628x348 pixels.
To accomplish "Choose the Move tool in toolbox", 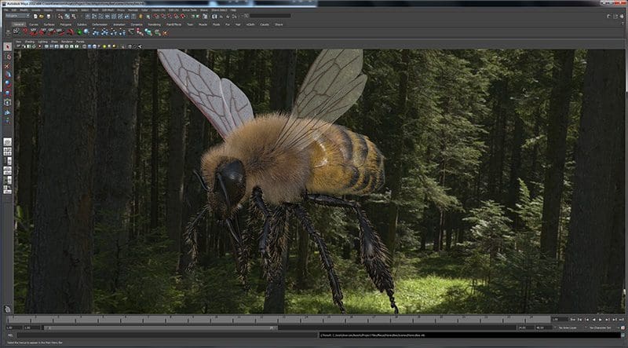I will click(8, 75).
